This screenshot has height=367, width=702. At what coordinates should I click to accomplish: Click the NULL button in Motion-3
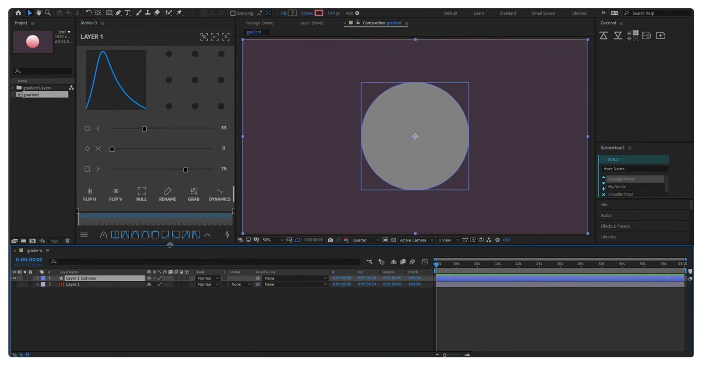coord(141,194)
